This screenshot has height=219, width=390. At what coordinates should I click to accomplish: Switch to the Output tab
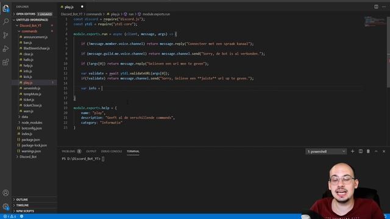coord(91,151)
